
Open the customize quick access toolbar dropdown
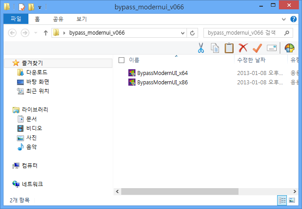click(x=40, y=8)
